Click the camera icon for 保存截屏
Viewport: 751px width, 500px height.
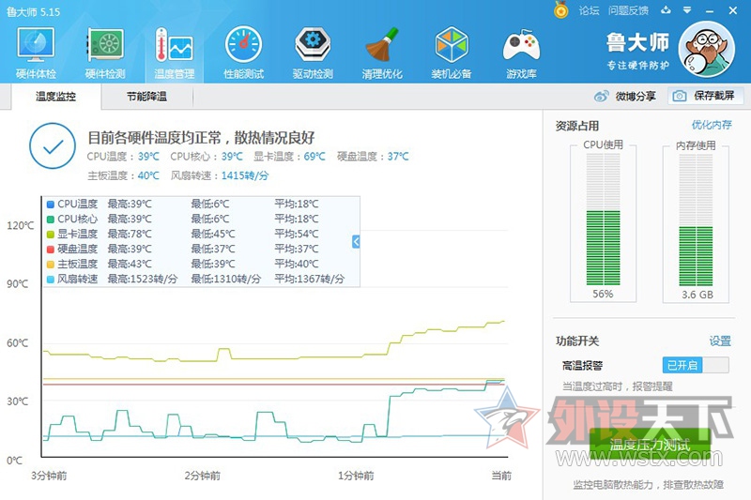[679, 97]
